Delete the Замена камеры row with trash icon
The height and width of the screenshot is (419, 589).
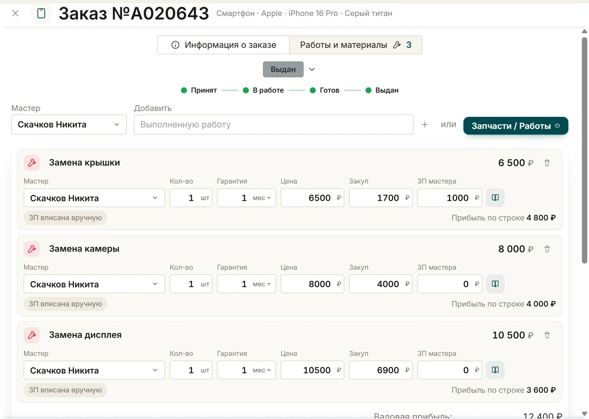coord(547,249)
